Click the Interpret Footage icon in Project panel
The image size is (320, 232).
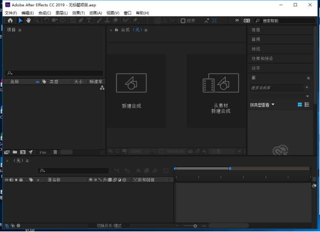pos(7,152)
